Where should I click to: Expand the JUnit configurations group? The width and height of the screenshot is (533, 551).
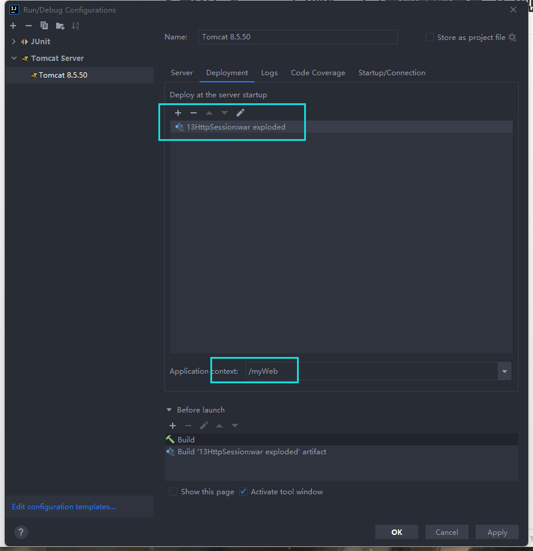[13, 41]
